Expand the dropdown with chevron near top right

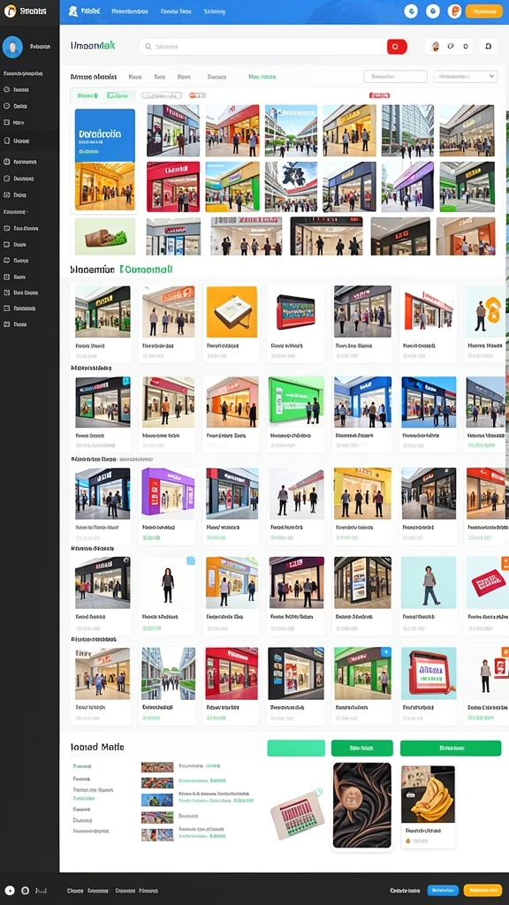click(x=465, y=76)
